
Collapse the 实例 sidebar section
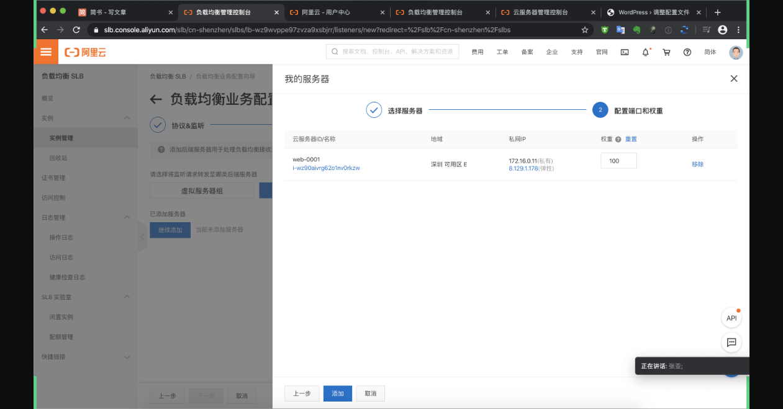tap(127, 118)
